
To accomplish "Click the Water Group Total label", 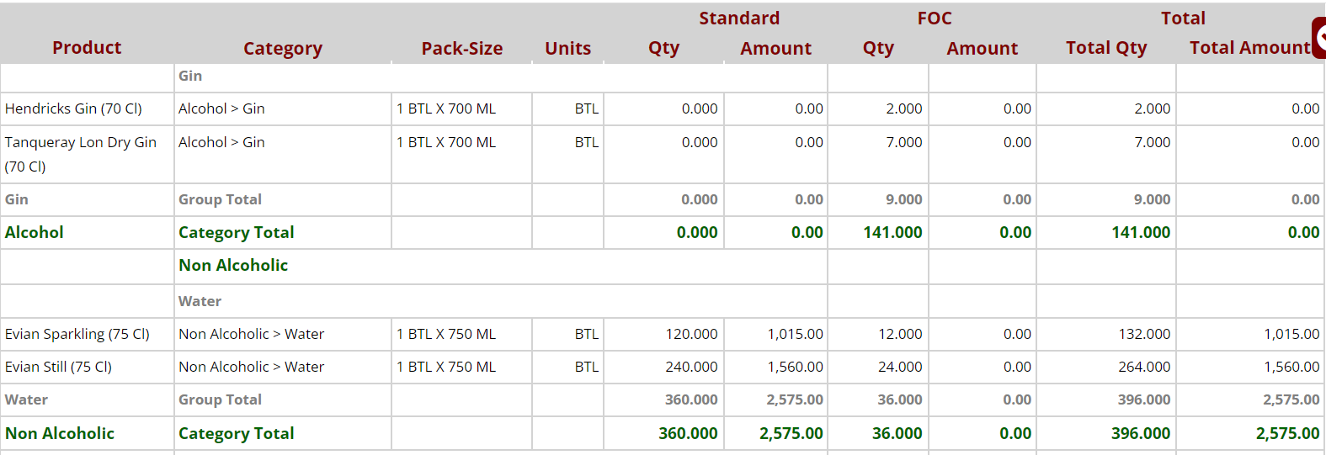I will tap(220, 399).
